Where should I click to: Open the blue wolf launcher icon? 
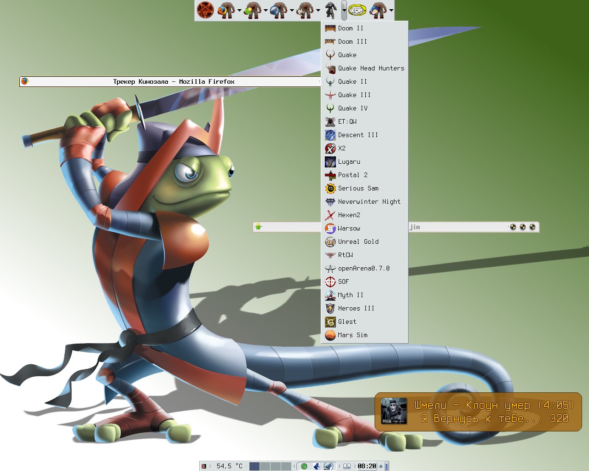278,10
